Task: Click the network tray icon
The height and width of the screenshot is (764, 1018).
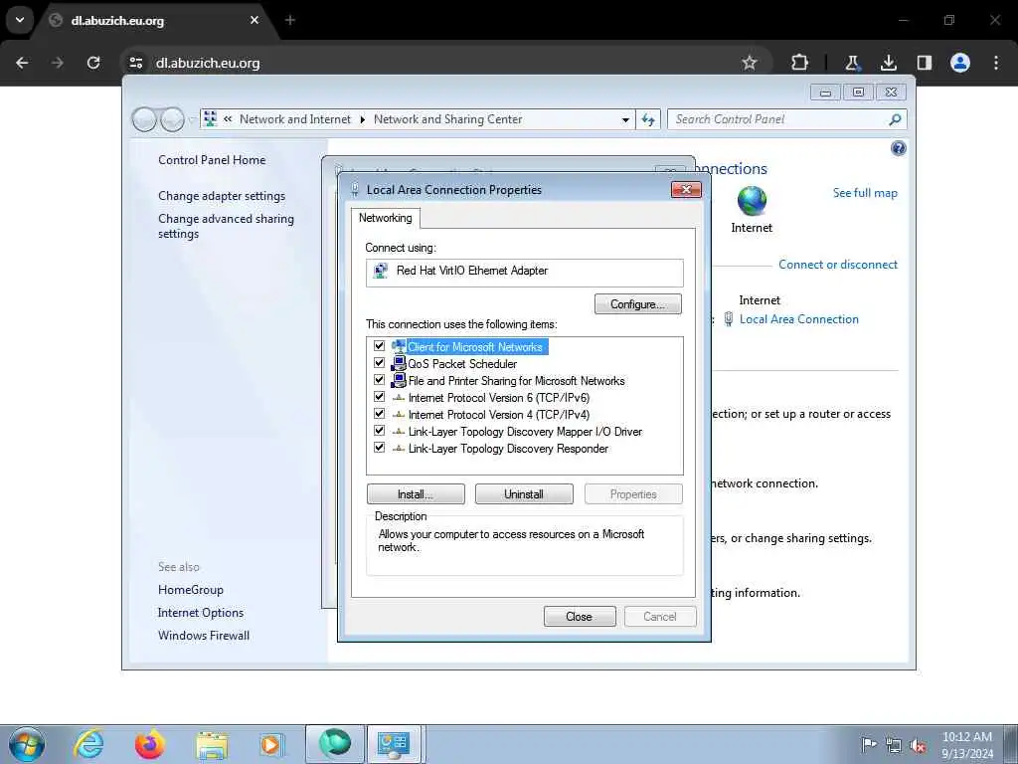Action: [x=894, y=745]
